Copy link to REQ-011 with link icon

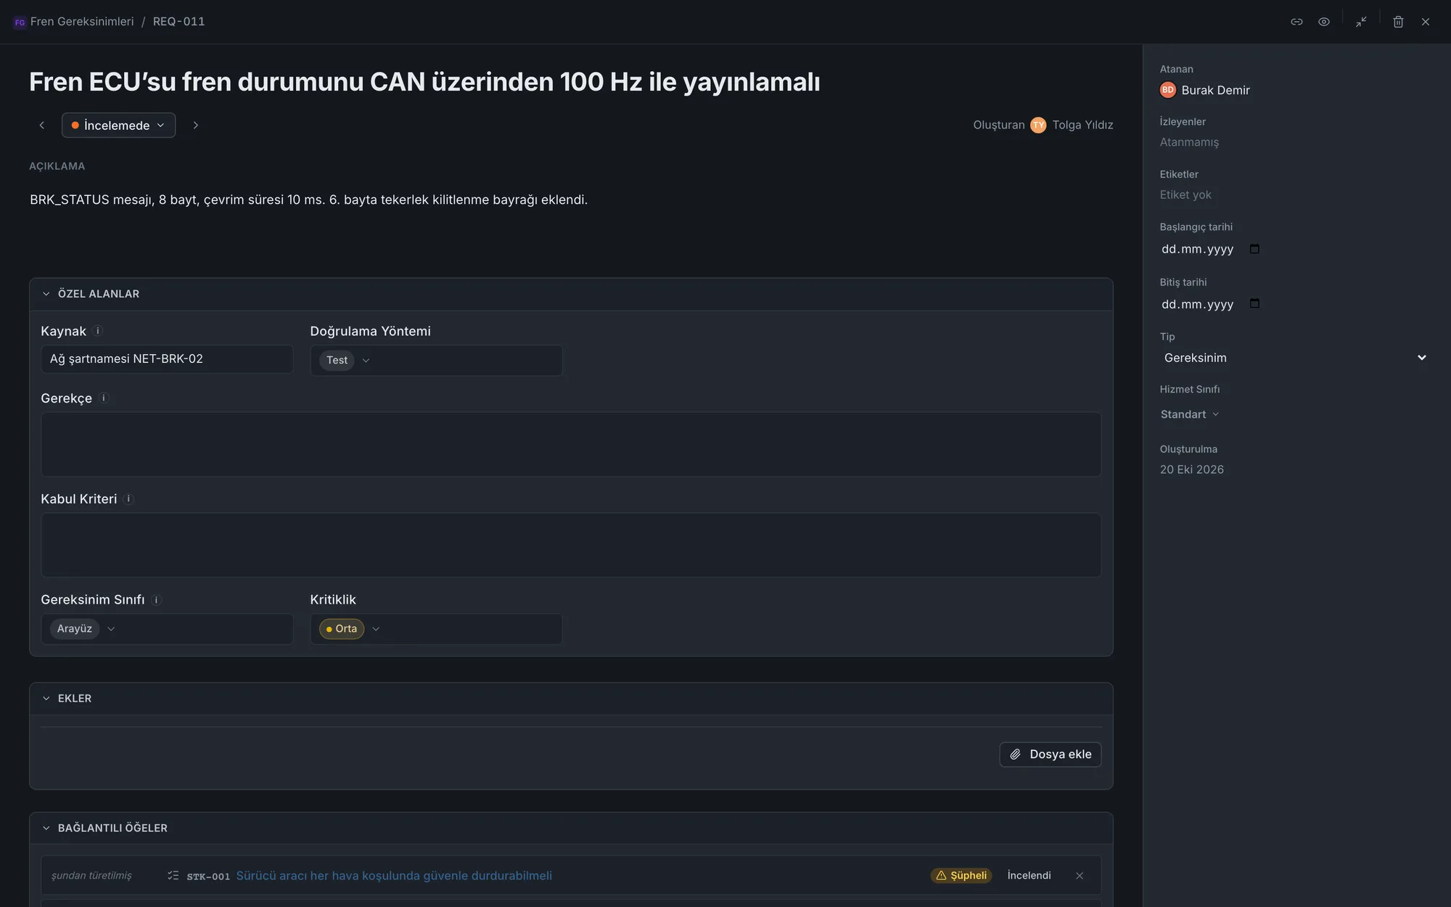[x=1296, y=22]
